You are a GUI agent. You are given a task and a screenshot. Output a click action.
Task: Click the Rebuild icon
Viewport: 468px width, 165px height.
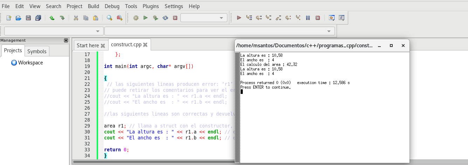pyautogui.click(x=165, y=18)
